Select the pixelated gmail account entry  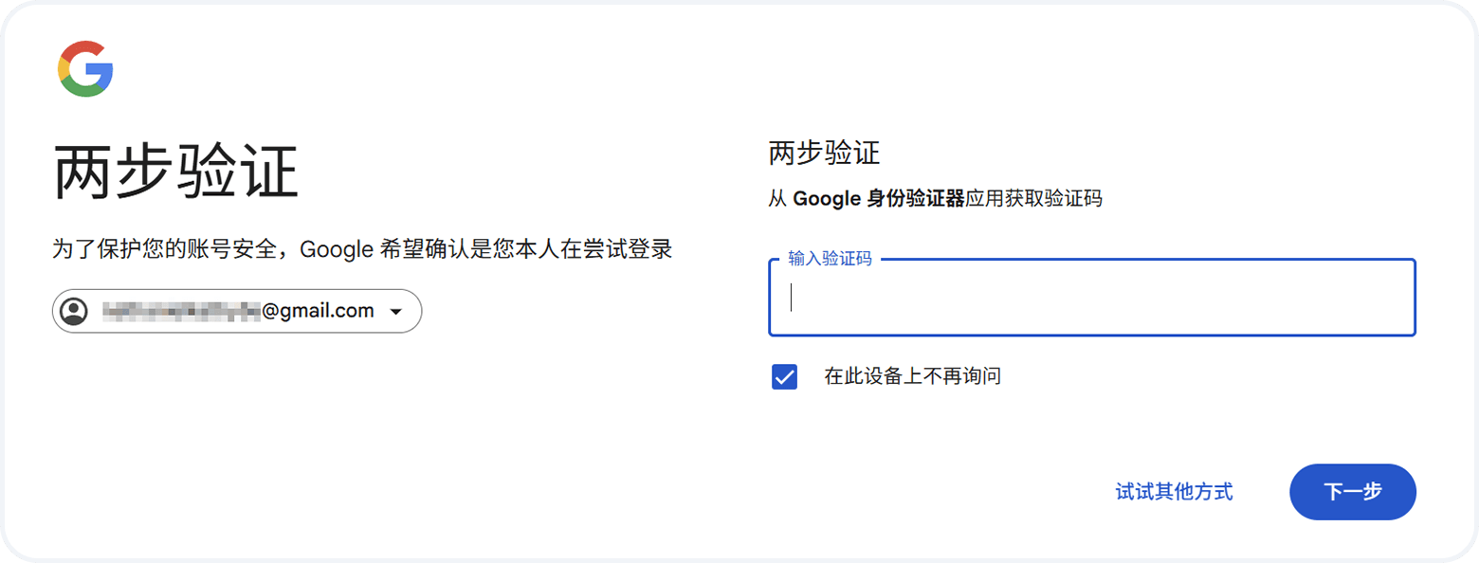237,311
